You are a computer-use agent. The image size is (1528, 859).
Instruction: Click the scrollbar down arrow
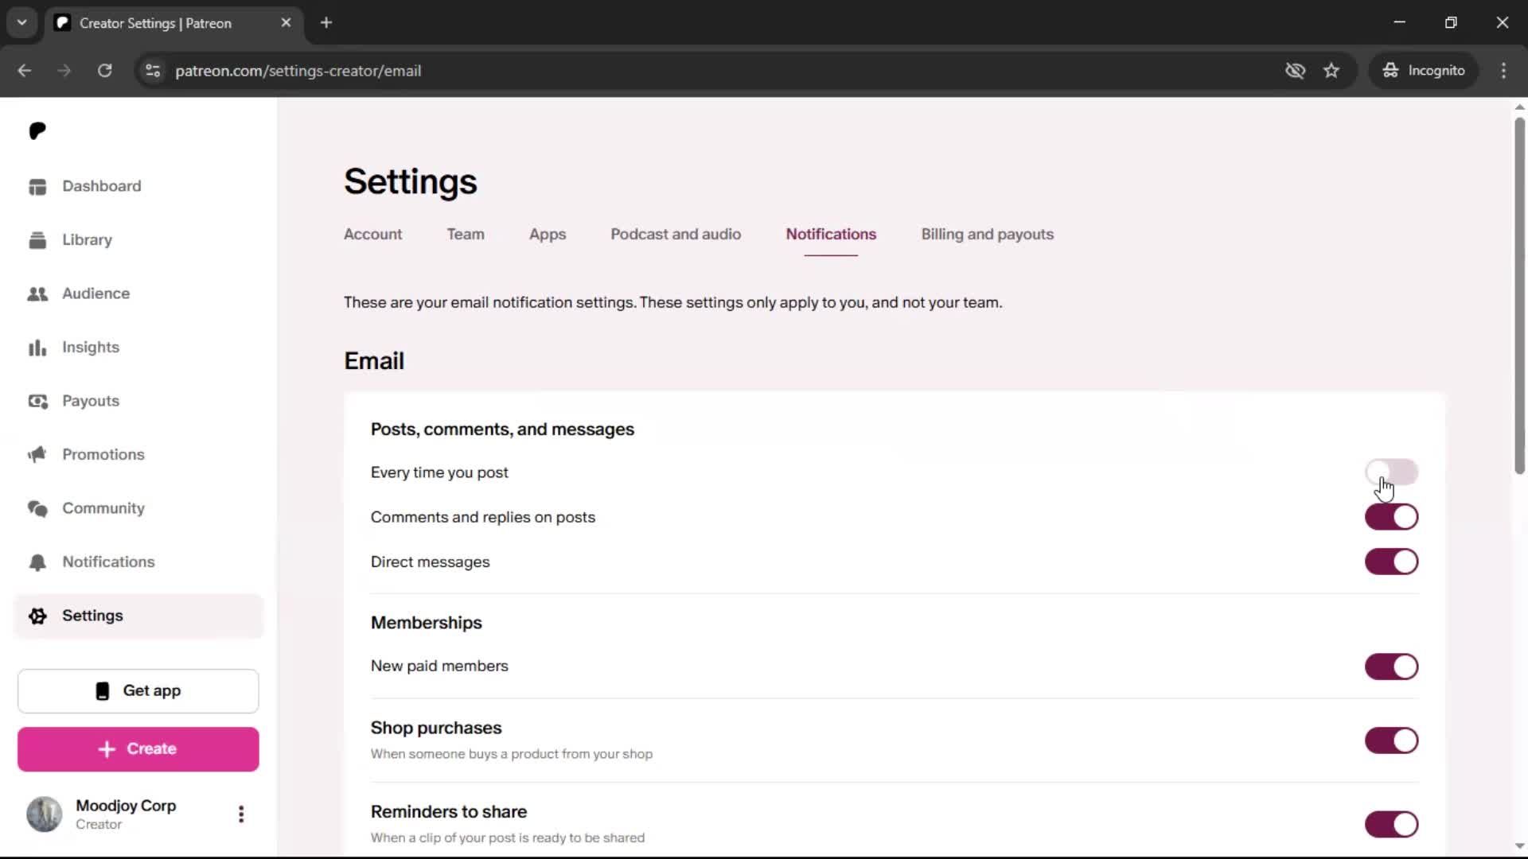[x=1519, y=846]
